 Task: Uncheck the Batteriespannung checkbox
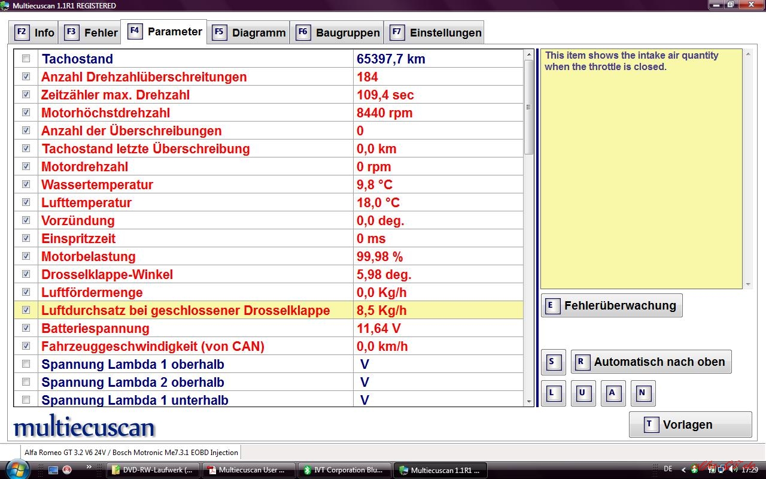point(26,328)
